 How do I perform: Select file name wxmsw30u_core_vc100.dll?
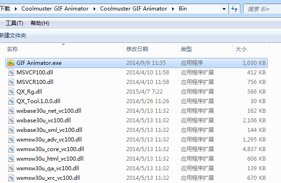tap(50, 149)
